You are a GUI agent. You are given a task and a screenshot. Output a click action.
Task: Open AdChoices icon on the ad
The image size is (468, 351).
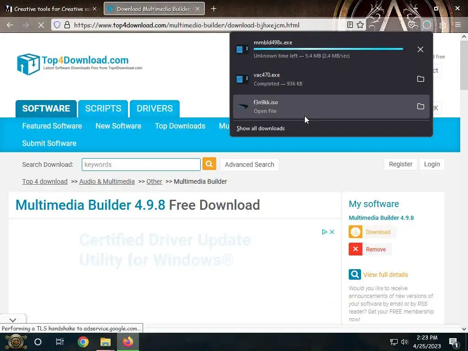click(x=324, y=232)
